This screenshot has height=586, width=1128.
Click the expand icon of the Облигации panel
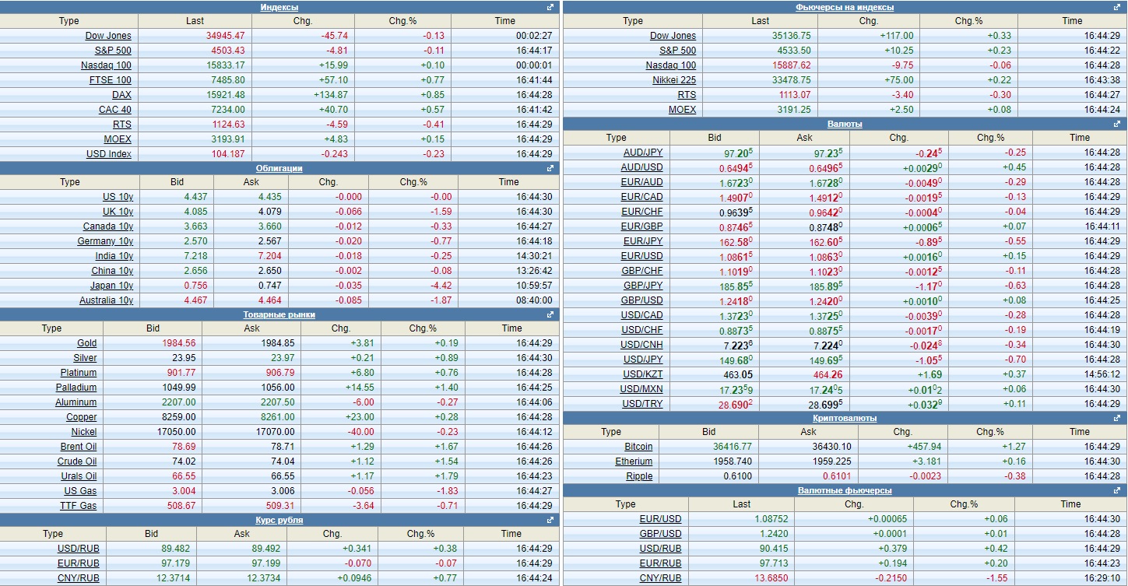[550, 168]
